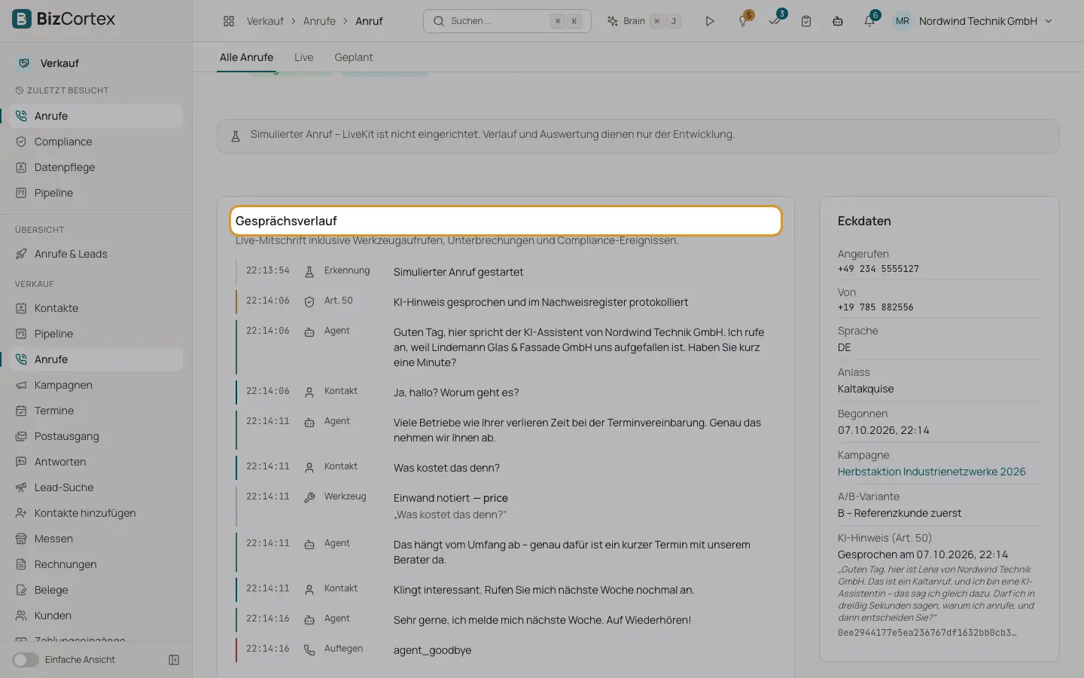Open the notifications bell with badge 6
Image resolution: width=1084 pixels, height=678 pixels.
(x=869, y=21)
